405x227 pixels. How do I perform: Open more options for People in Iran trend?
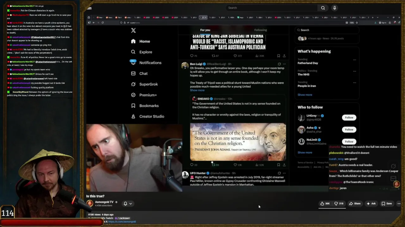coord(354,82)
